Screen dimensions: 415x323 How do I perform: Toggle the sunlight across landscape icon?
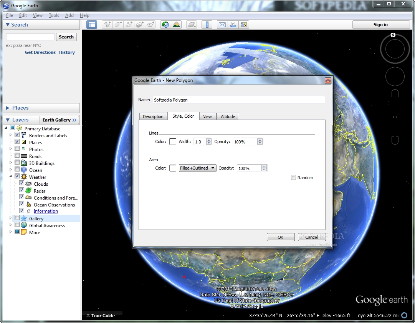[176, 25]
